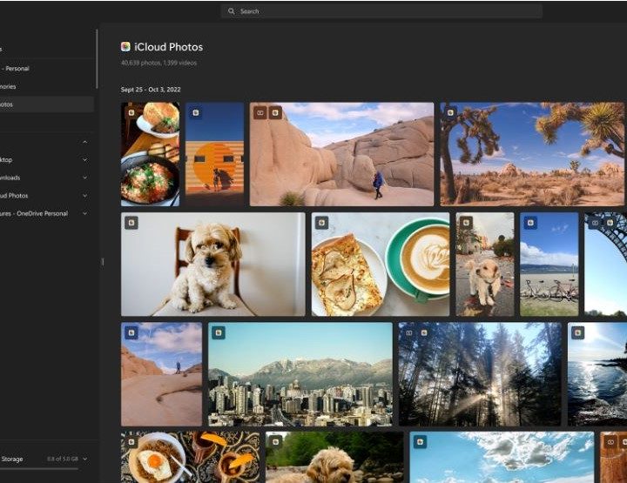Click iCloud badge on forest sunbeams photo

tap(424, 332)
